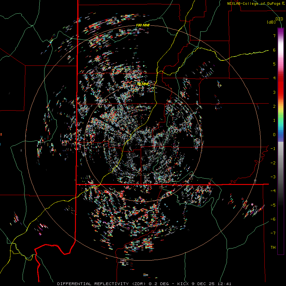286x286 pixels.
Task: Click the -2 value on the color scale
Action: 273,163
